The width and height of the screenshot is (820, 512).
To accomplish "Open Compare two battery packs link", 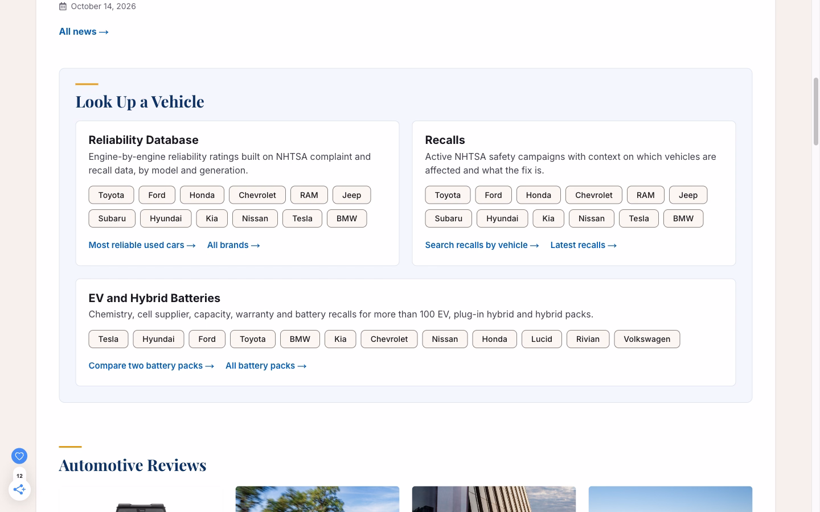I will click(151, 366).
